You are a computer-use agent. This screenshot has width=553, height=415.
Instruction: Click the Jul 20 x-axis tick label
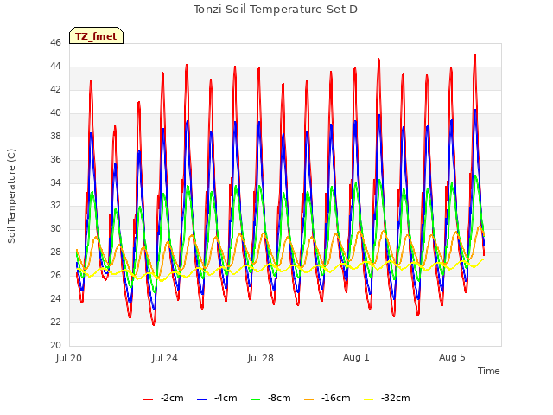tap(69, 358)
